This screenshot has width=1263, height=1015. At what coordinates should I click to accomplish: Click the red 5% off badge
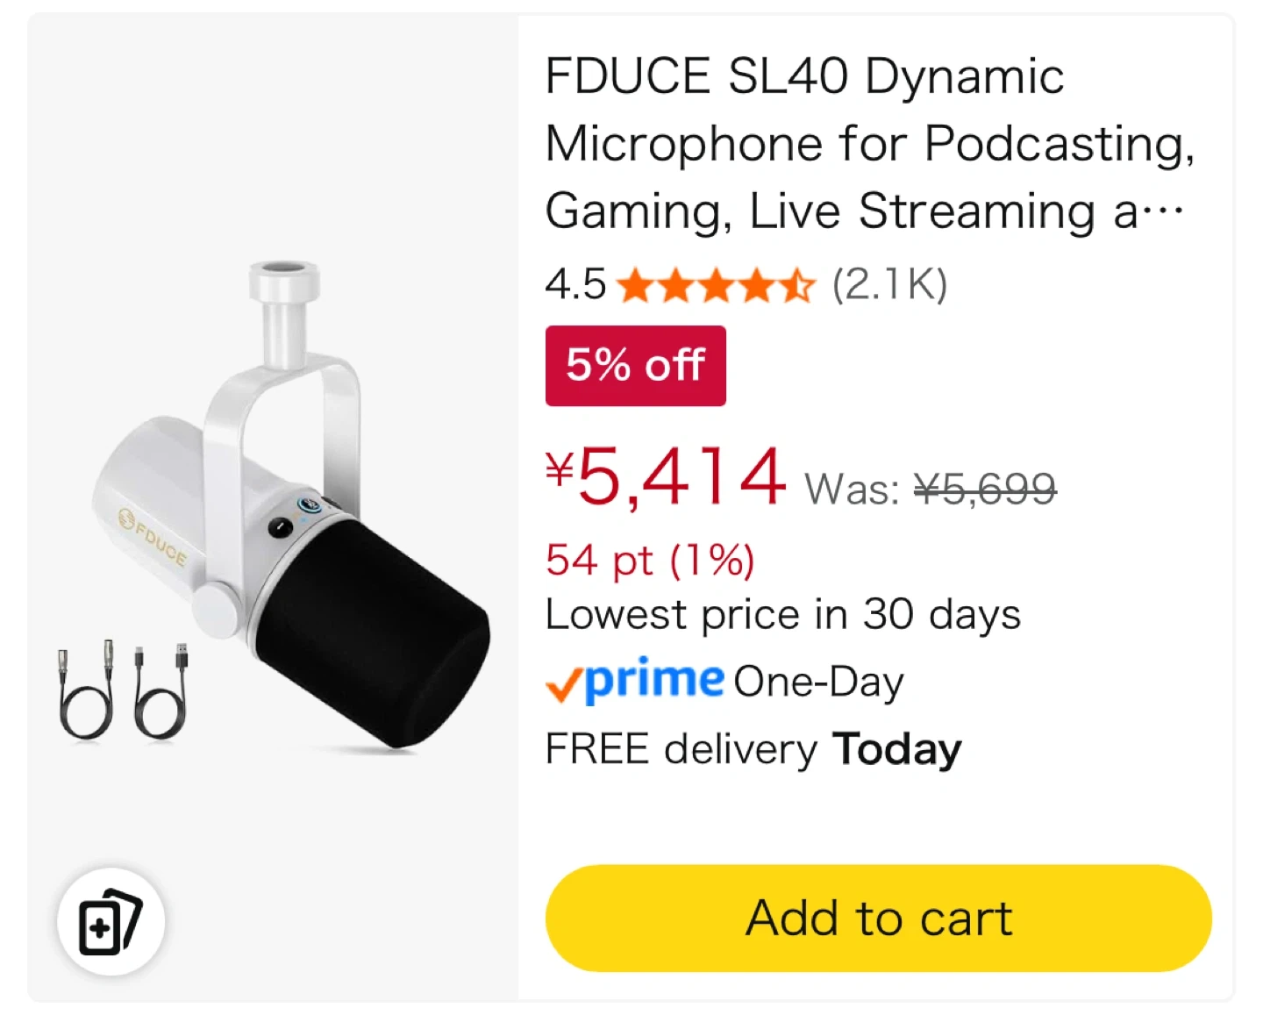pyautogui.click(x=635, y=365)
